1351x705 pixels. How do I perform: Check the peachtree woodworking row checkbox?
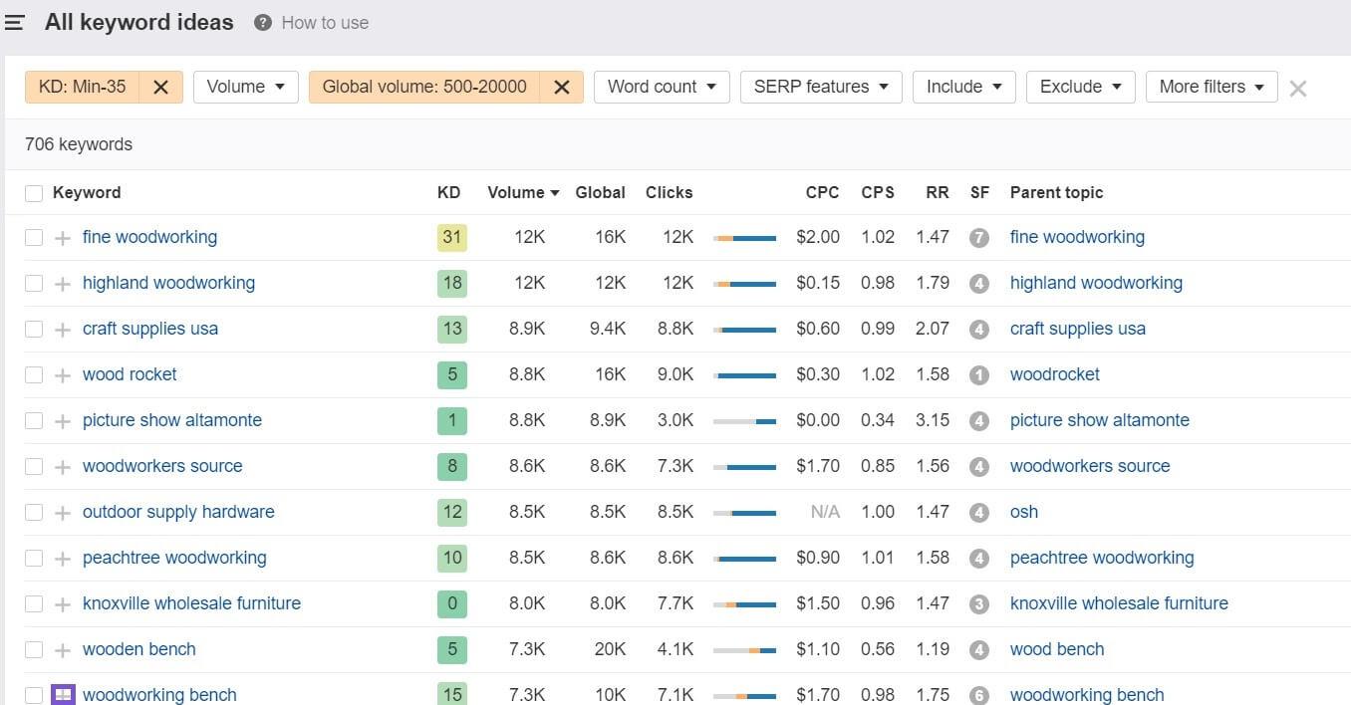point(34,559)
